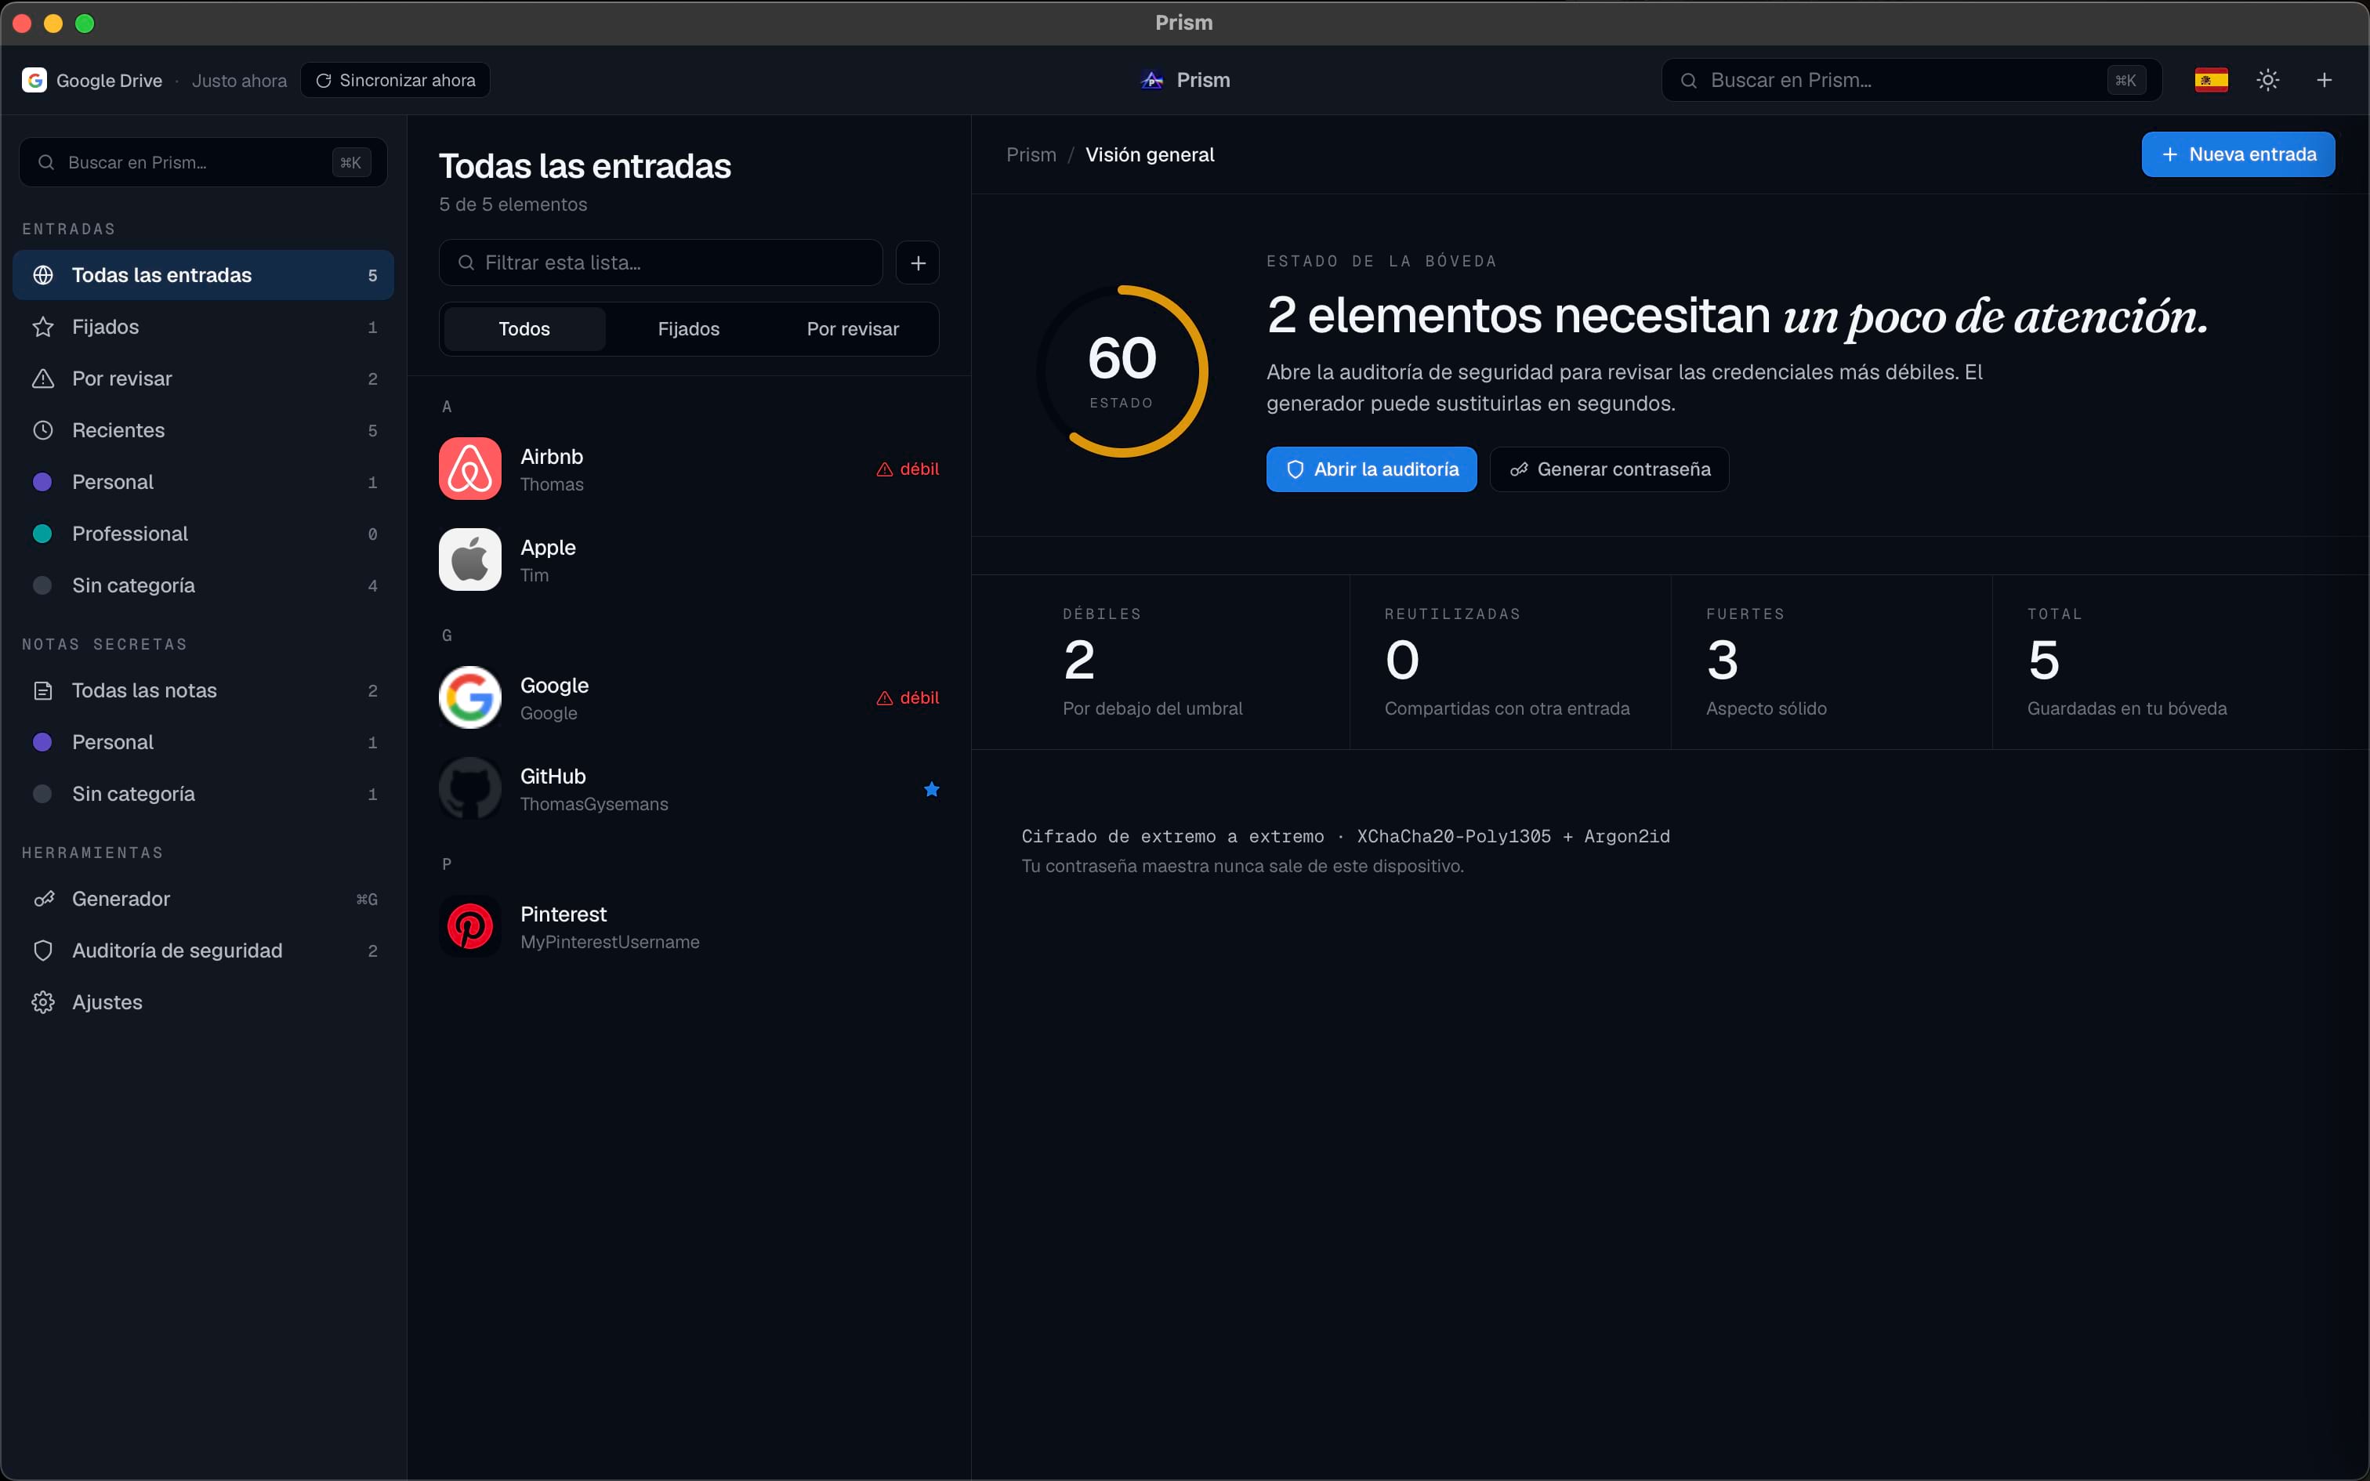This screenshot has width=2370, height=1481.
Task: Toggle the light/dark theme sun icon
Action: point(2267,80)
